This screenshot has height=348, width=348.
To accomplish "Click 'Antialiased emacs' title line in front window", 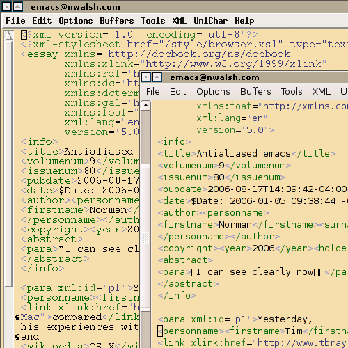I will click(x=246, y=154).
